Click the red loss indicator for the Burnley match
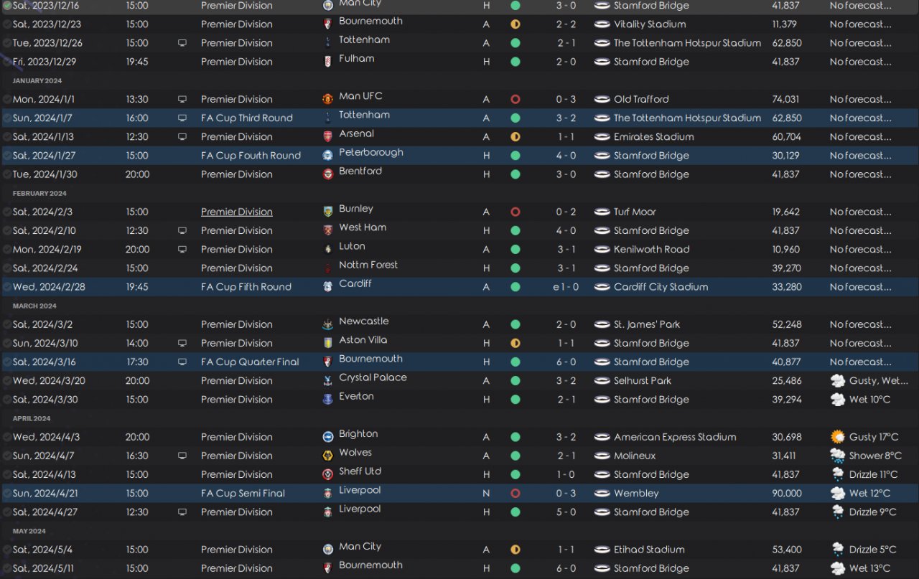This screenshot has width=919, height=579. coord(515,212)
